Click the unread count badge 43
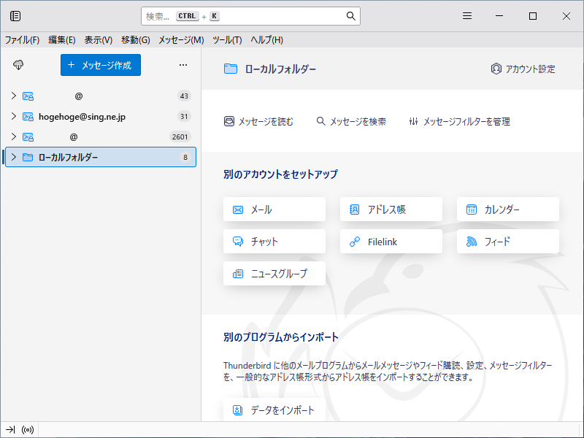584x438 pixels. click(x=184, y=96)
